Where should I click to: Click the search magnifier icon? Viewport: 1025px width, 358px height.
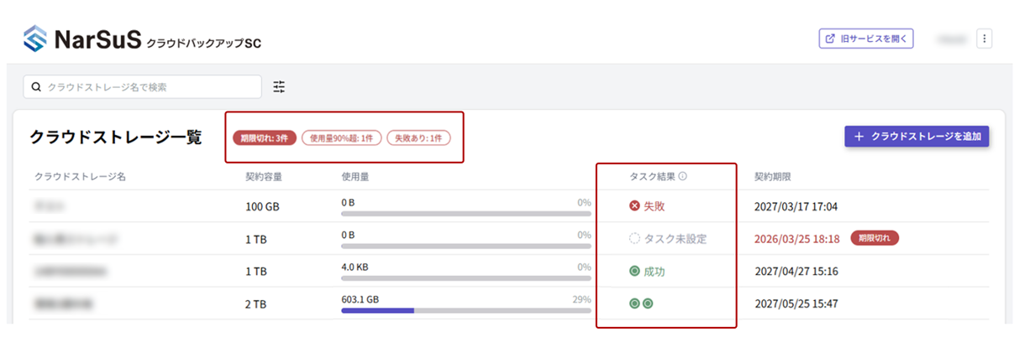[x=36, y=86]
